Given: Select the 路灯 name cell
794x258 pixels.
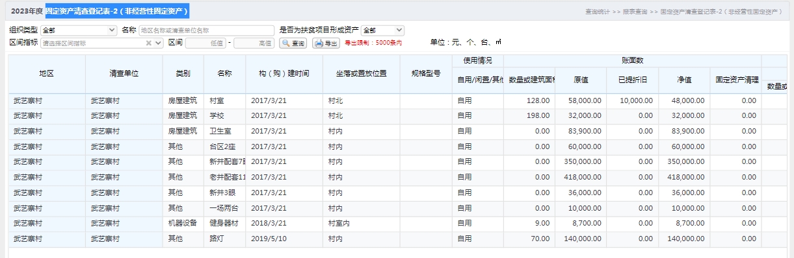Looking at the screenshot, I should [x=224, y=239].
